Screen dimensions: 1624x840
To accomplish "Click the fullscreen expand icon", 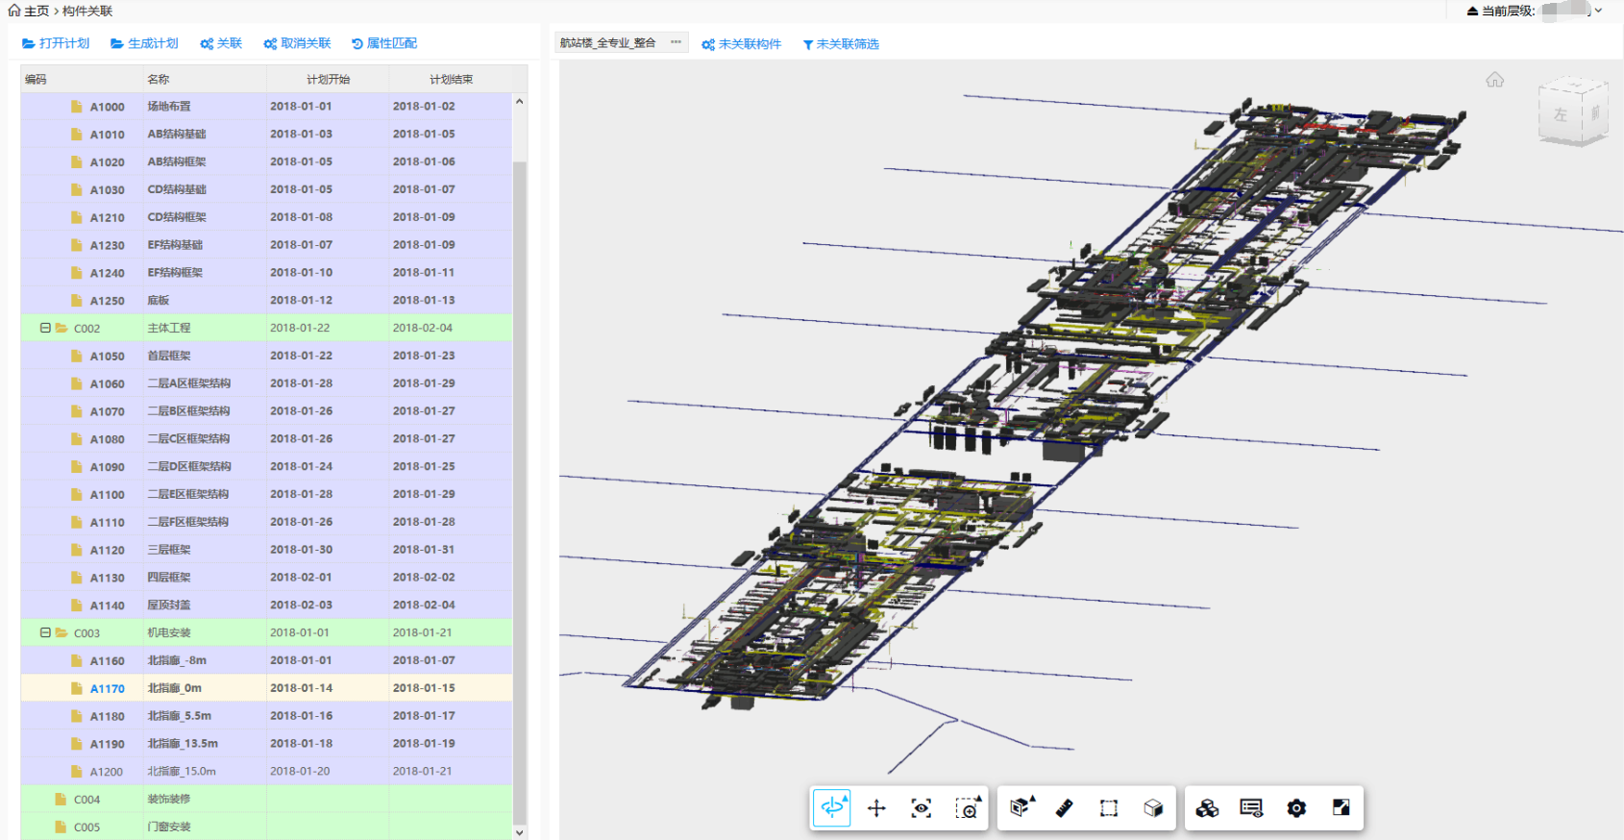I will [x=1341, y=808].
